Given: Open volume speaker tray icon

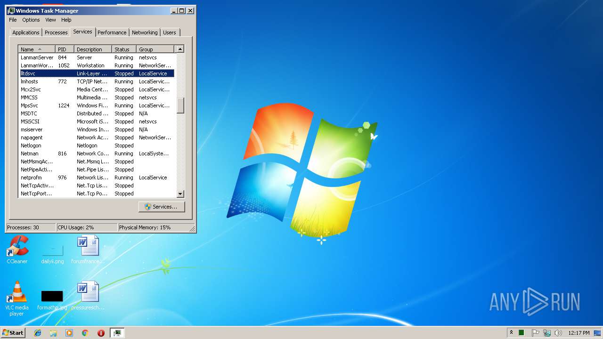Looking at the screenshot, I should point(558,333).
